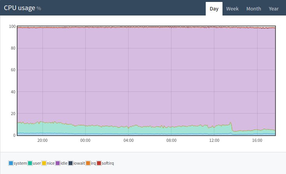
Task: Open the Week tab
Action: tap(232, 9)
